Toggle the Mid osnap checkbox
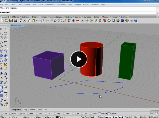Viewport: 159px width, 118px height. (28, 113)
